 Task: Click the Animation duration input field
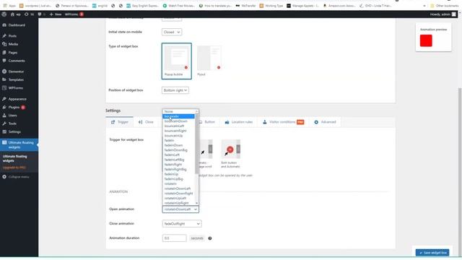coord(174,238)
